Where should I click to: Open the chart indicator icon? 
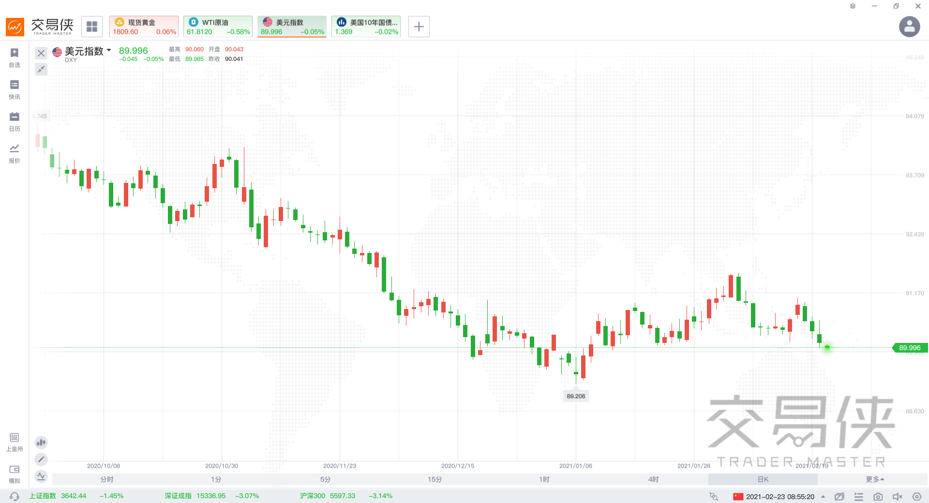(x=41, y=476)
